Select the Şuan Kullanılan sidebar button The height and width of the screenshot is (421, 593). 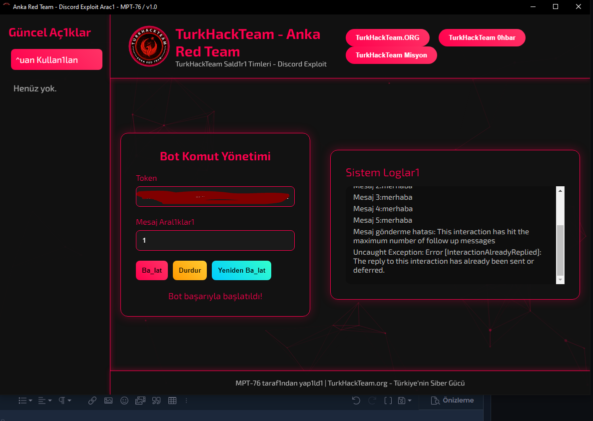tap(57, 60)
